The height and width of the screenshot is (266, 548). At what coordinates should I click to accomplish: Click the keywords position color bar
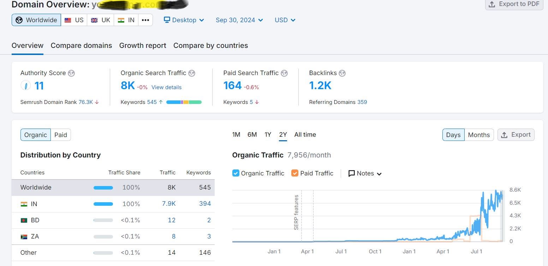pos(184,102)
